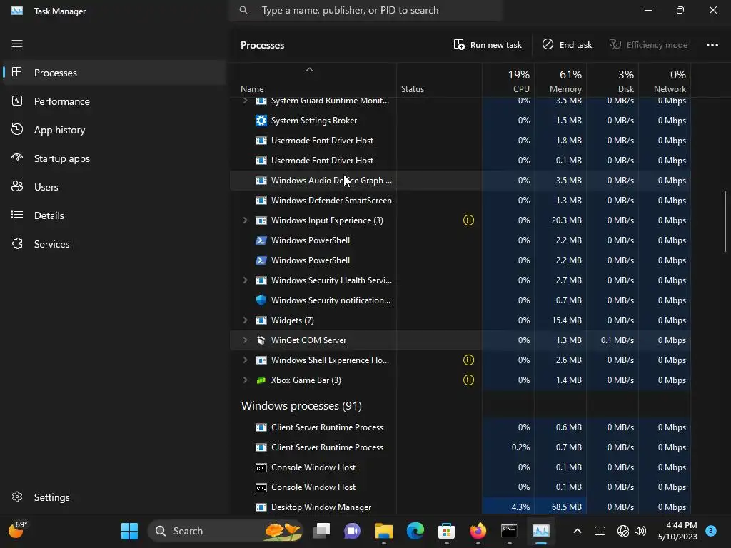Sort by the CPU column header

pyautogui.click(x=508, y=81)
